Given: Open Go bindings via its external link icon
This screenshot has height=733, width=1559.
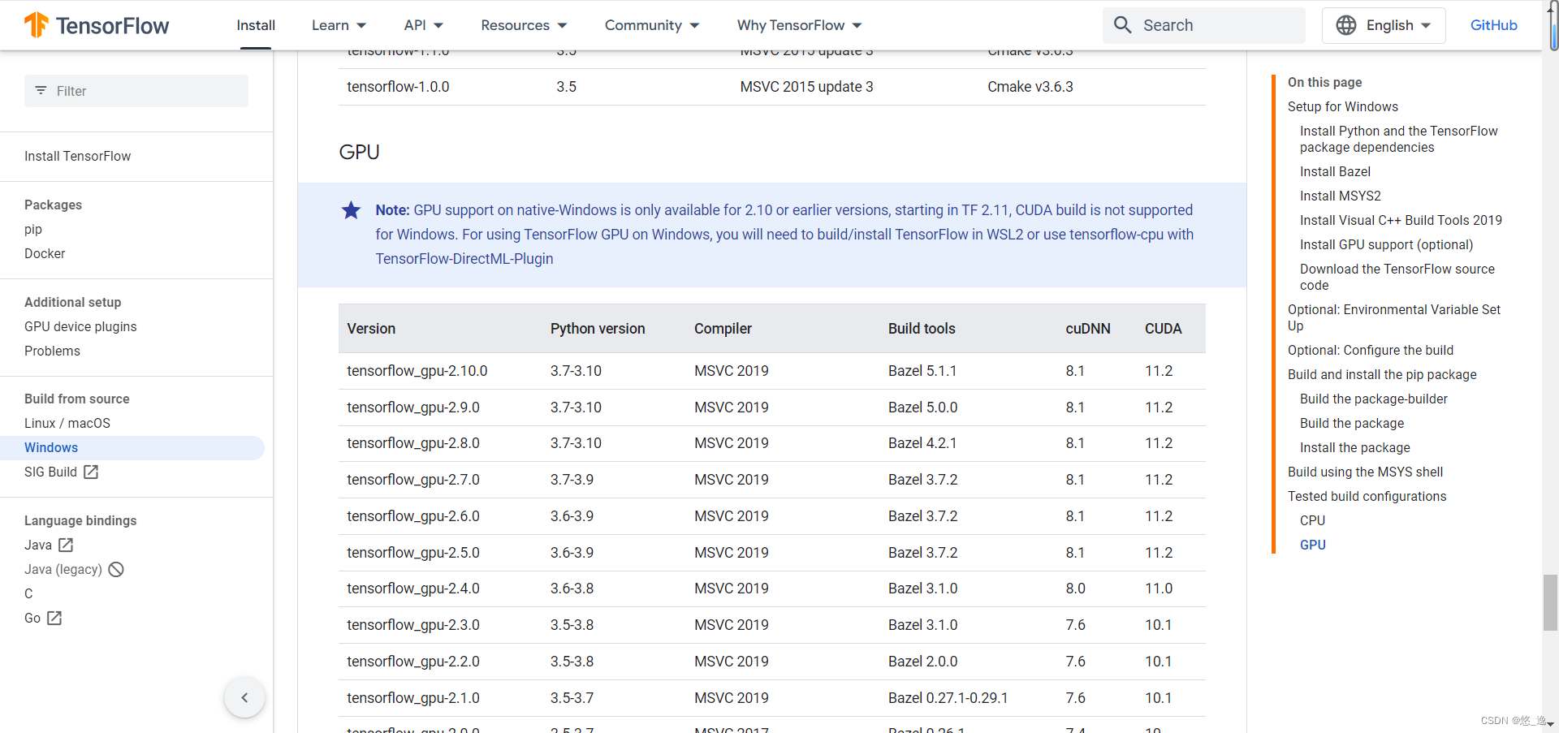Looking at the screenshot, I should click(54, 618).
